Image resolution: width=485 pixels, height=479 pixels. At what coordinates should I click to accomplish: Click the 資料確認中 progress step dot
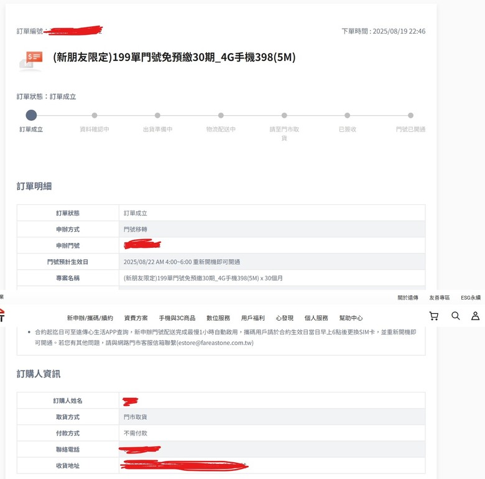pyautogui.click(x=95, y=115)
